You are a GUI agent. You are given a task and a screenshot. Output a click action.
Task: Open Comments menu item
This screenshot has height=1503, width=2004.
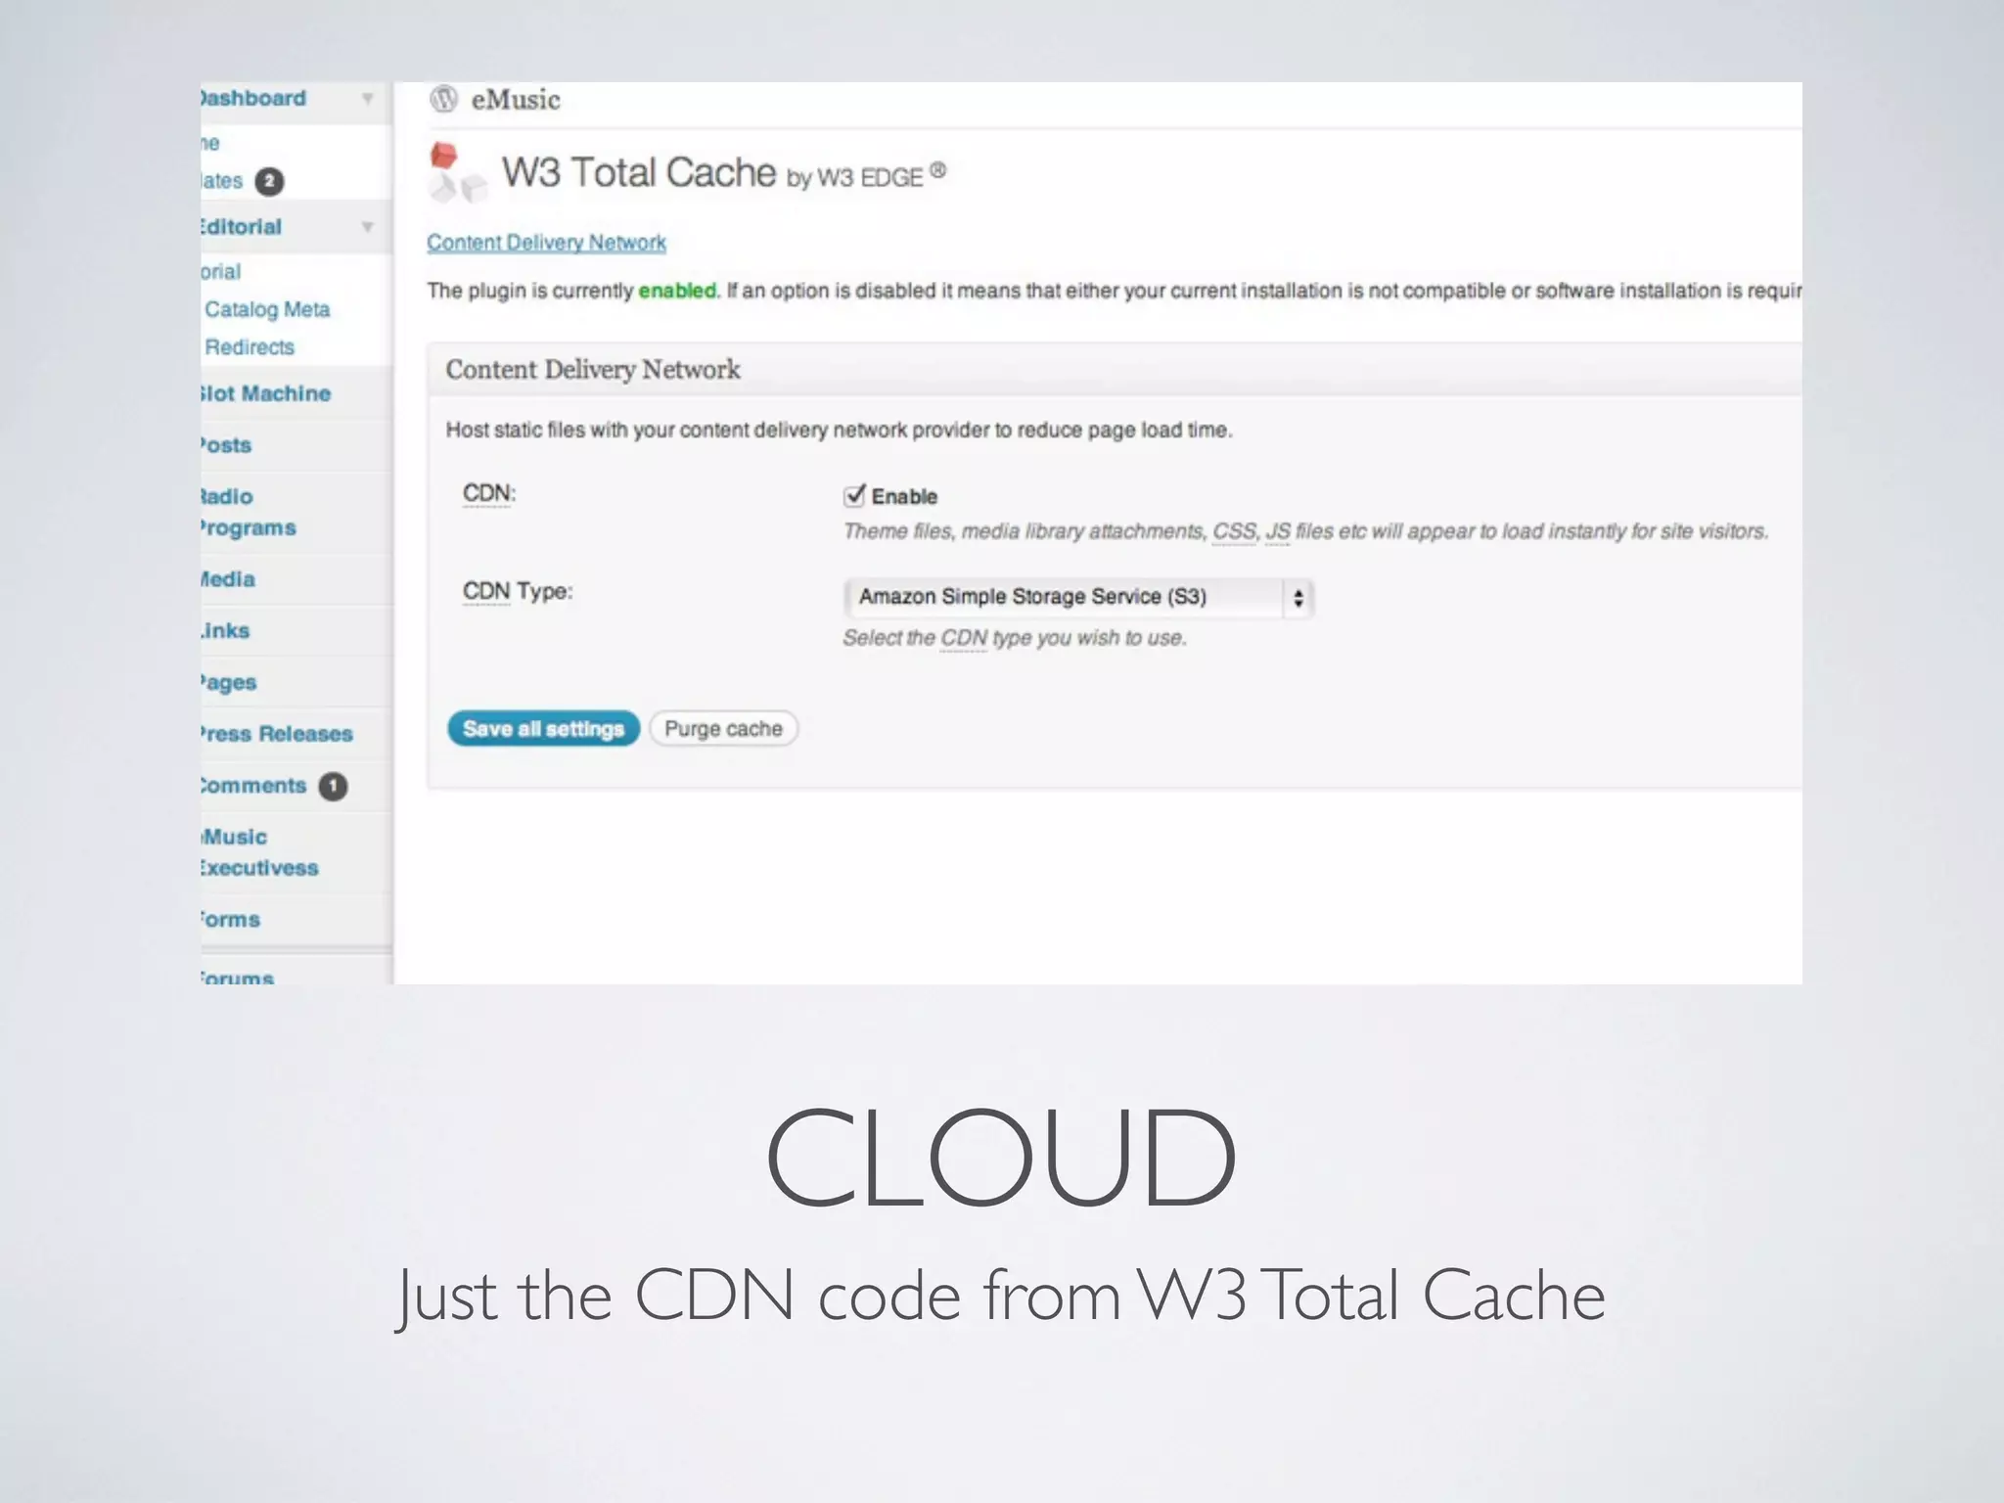tap(253, 786)
